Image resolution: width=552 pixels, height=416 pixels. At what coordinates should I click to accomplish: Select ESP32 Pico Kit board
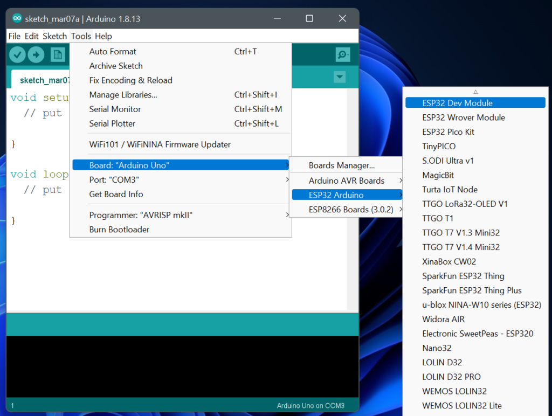click(x=475, y=131)
